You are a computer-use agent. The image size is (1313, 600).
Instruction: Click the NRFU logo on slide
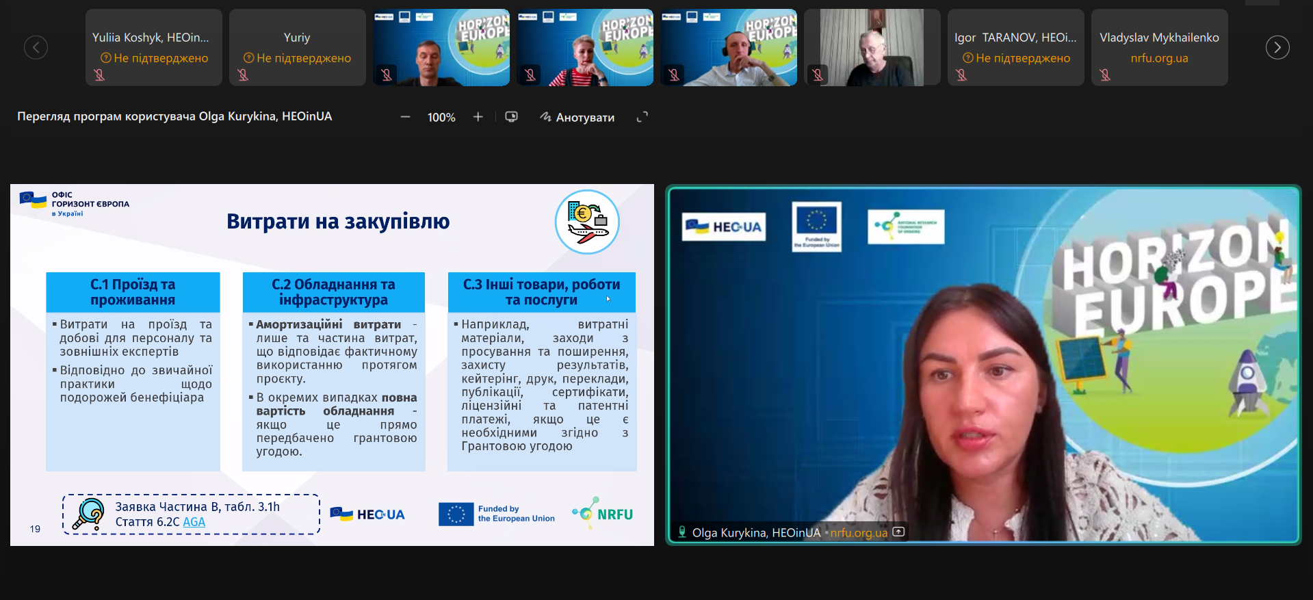tap(602, 513)
